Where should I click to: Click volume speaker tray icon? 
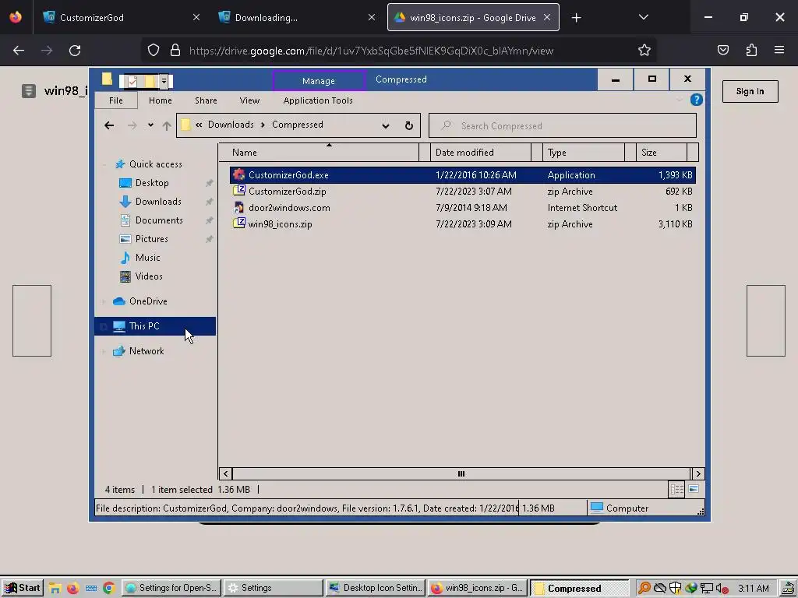point(721,589)
